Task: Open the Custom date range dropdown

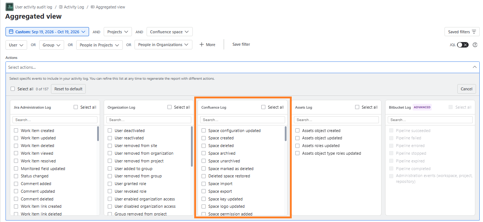Action: 47,32
